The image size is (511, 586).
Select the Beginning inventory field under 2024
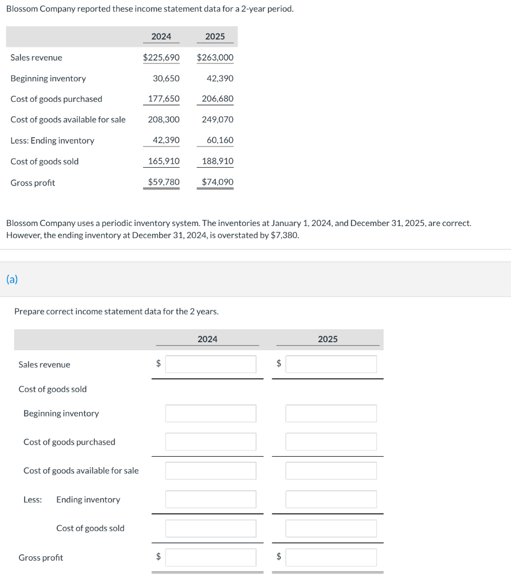coord(211,413)
